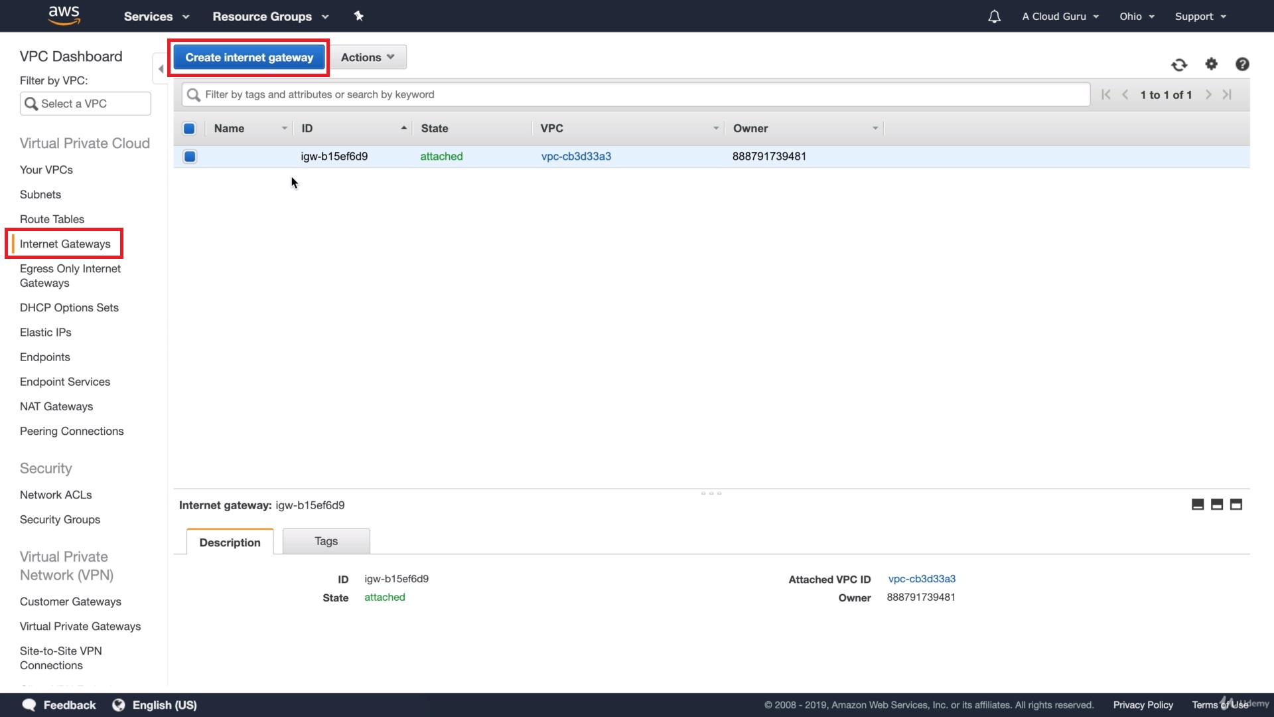Click the refresh icon above the table
The image size is (1274, 717).
1179,64
